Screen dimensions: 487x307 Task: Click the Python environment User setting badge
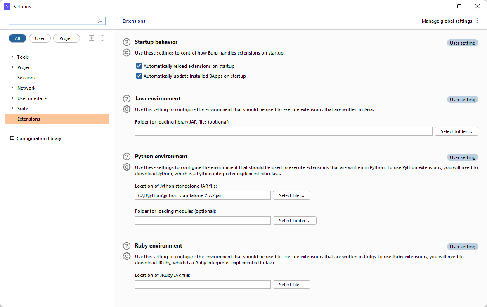463,157
